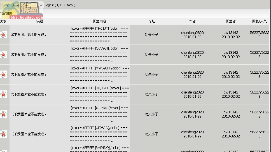Go to page 4 in pagination

click(x=18, y=5)
